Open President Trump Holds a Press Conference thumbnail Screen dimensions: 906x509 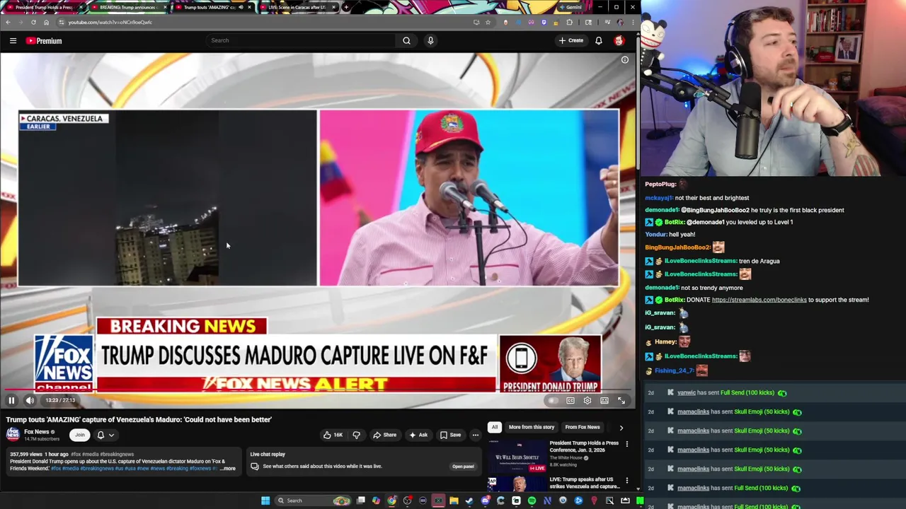tap(517, 456)
